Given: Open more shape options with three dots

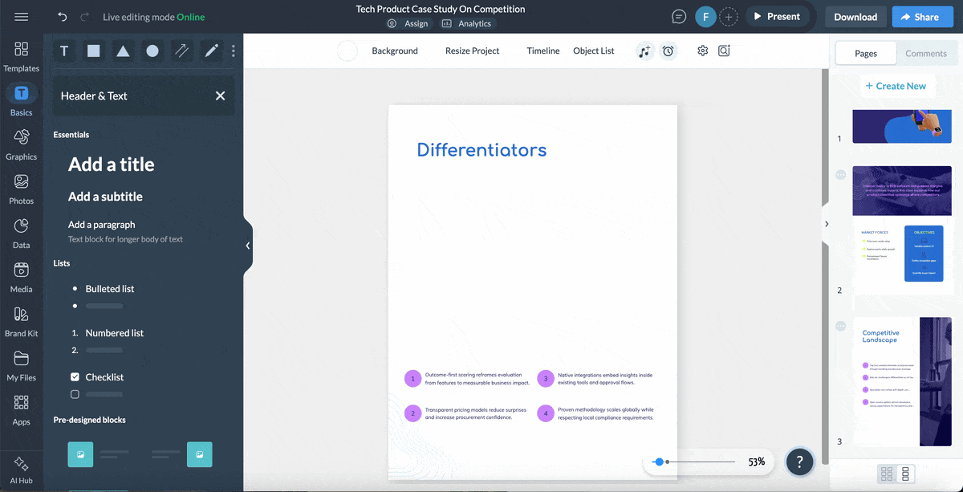Looking at the screenshot, I should pyautogui.click(x=233, y=51).
